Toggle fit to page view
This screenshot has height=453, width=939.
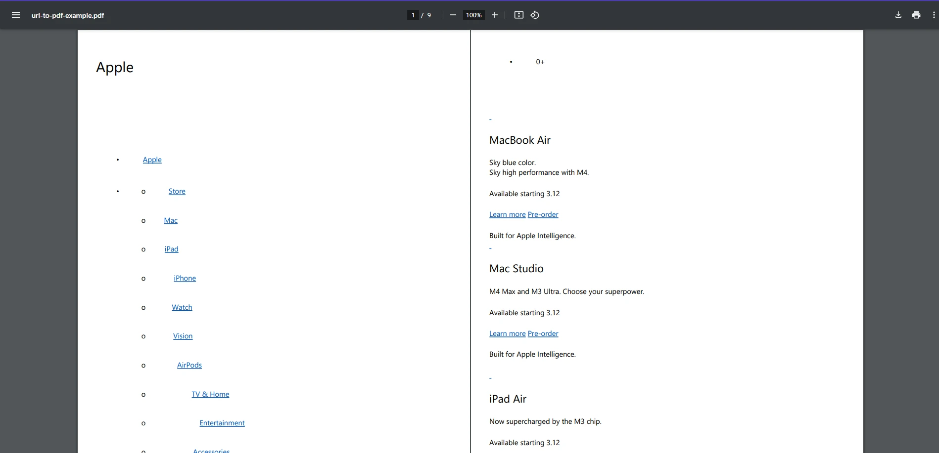518,15
